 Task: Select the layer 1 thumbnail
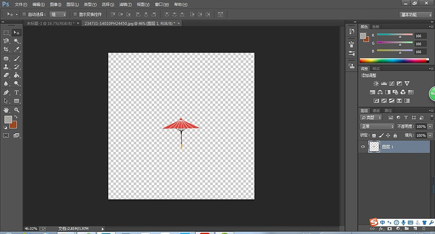(374, 147)
